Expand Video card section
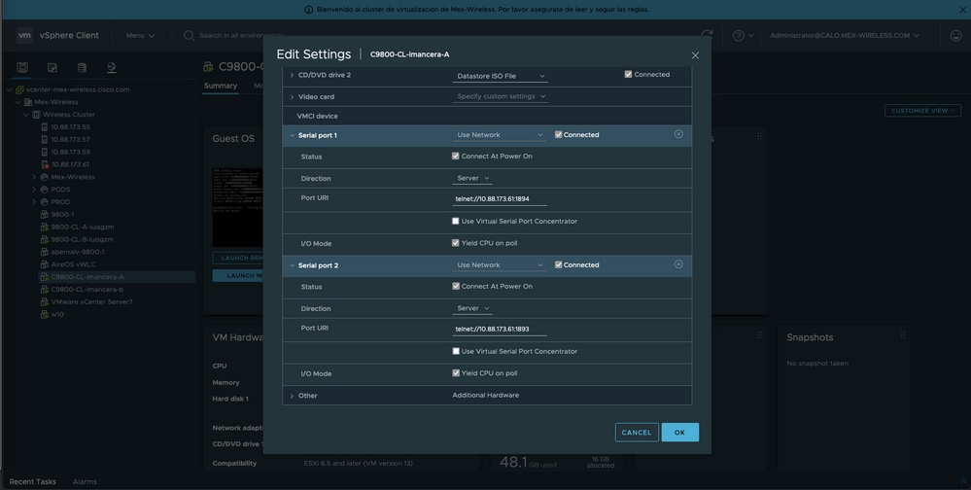This screenshot has height=490, width=971. point(292,96)
